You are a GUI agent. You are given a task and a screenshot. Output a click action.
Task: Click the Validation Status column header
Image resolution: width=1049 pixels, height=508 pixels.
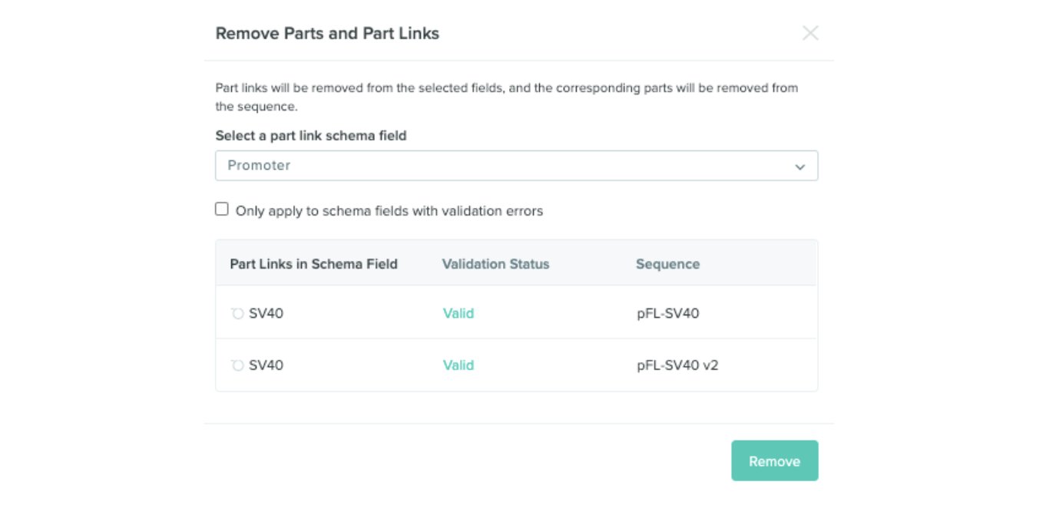(495, 264)
